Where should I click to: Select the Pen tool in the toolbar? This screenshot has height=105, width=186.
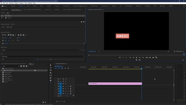pos(51,78)
